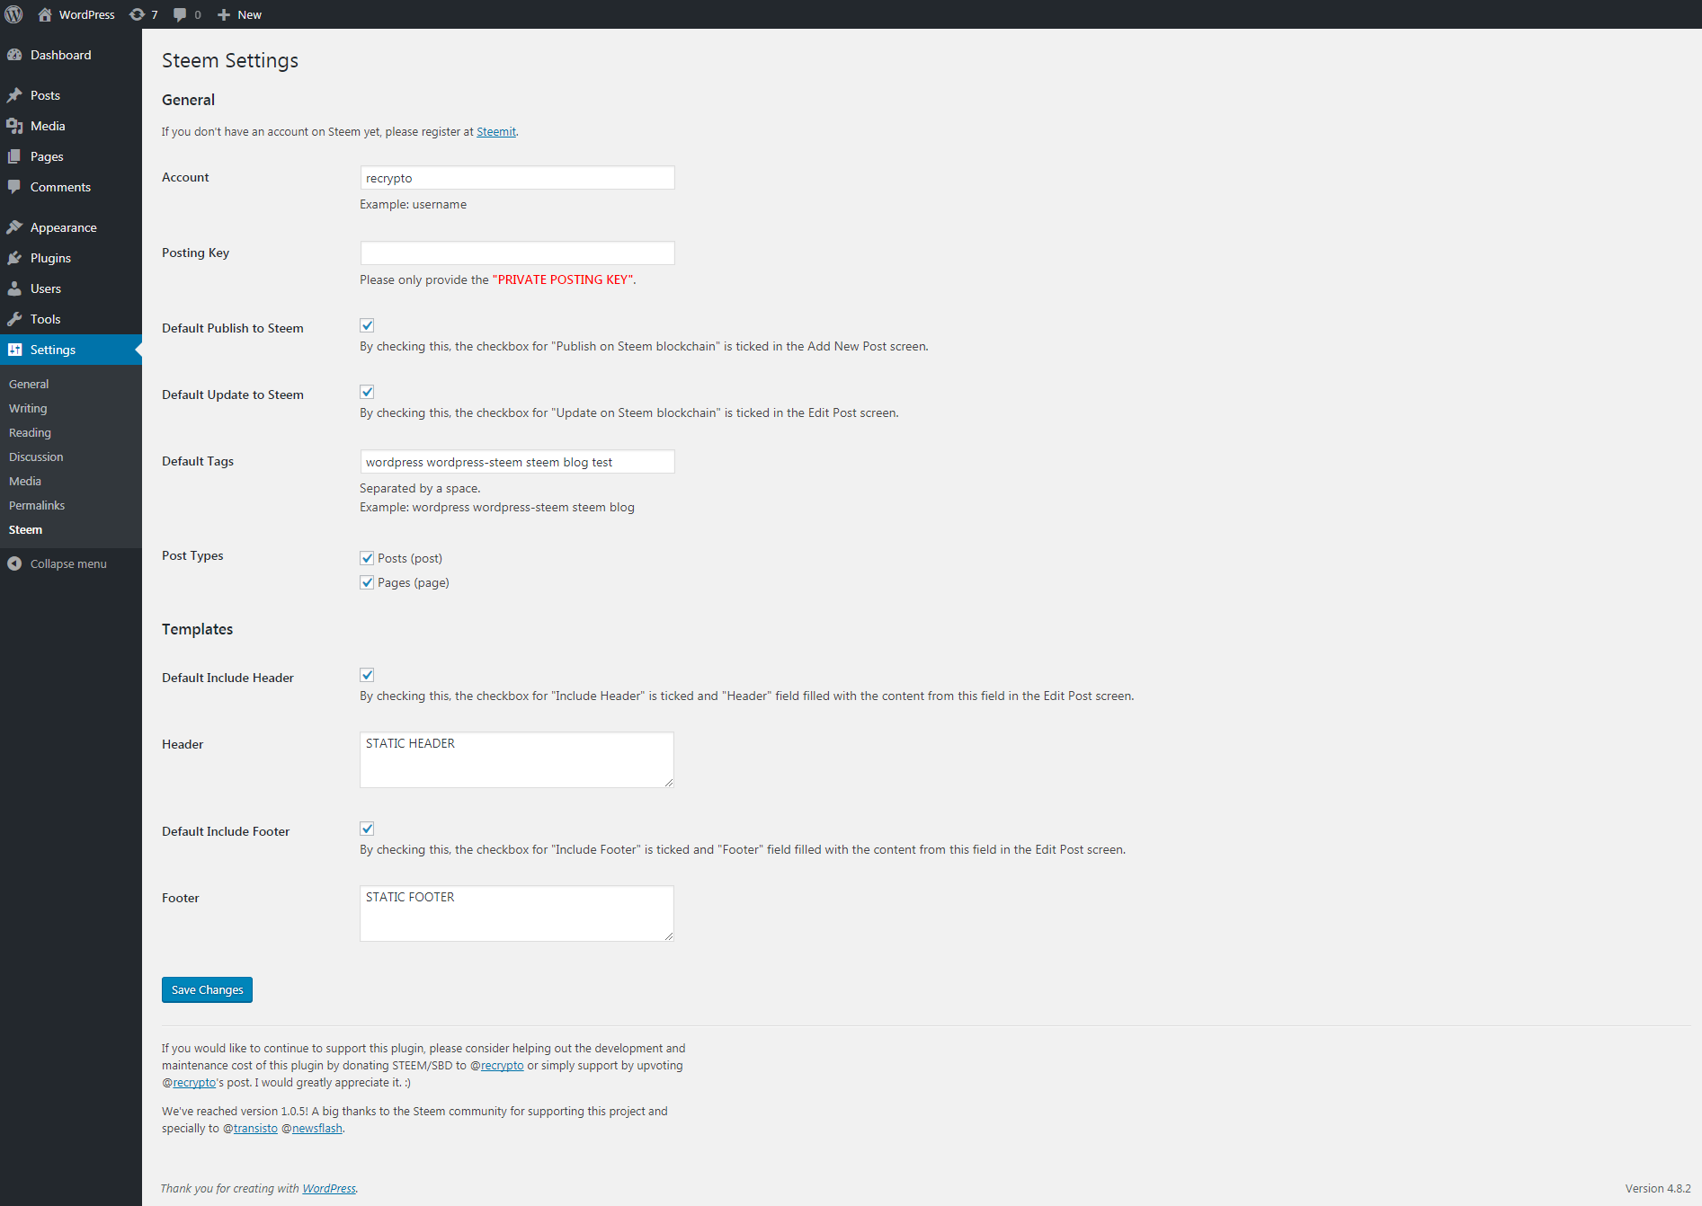This screenshot has height=1206, width=1702.
Task: Open the Plugins menu label
Action: coord(50,258)
